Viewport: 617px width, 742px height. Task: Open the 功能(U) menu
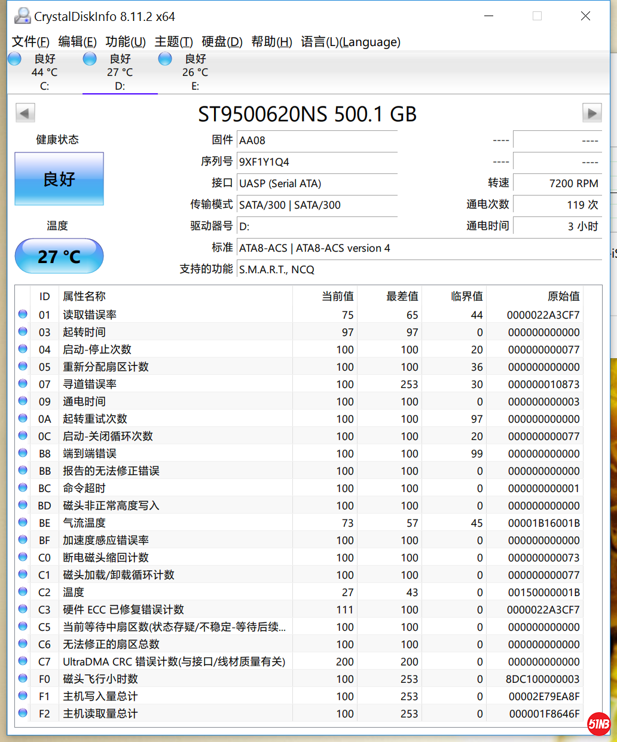[126, 42]
